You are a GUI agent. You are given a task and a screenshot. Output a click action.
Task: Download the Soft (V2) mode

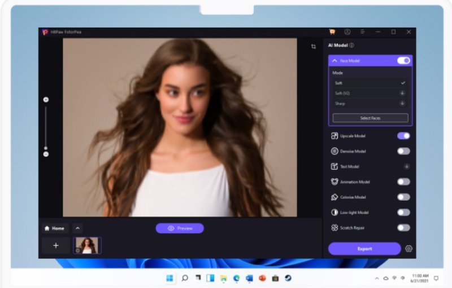click(x=402, y=93)
